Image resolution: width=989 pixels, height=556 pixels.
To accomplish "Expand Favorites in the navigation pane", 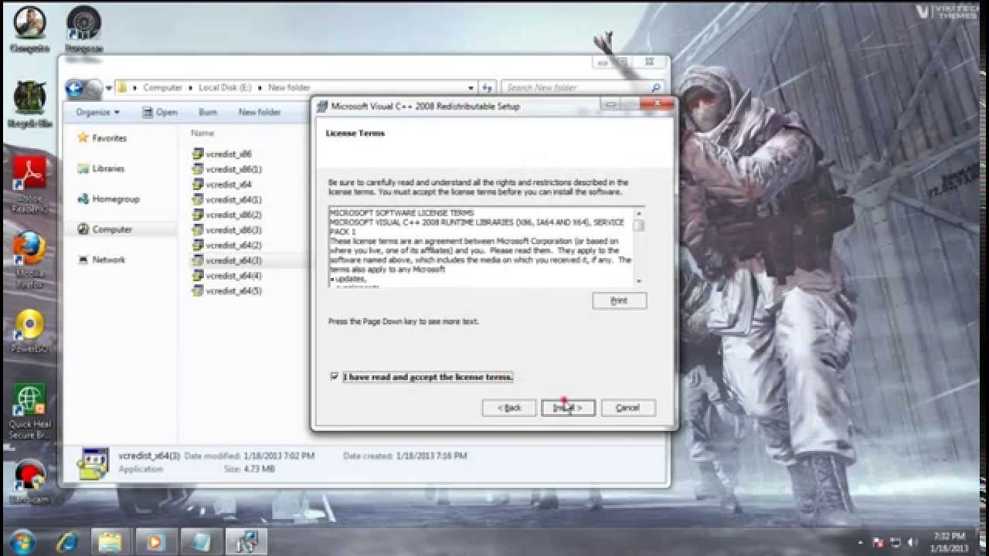I will (109, 138).
